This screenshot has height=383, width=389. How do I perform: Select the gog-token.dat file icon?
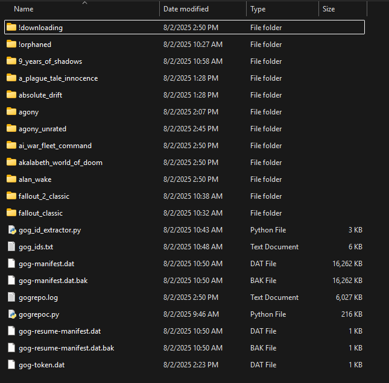pyautogui.click(x=11, y=365)
